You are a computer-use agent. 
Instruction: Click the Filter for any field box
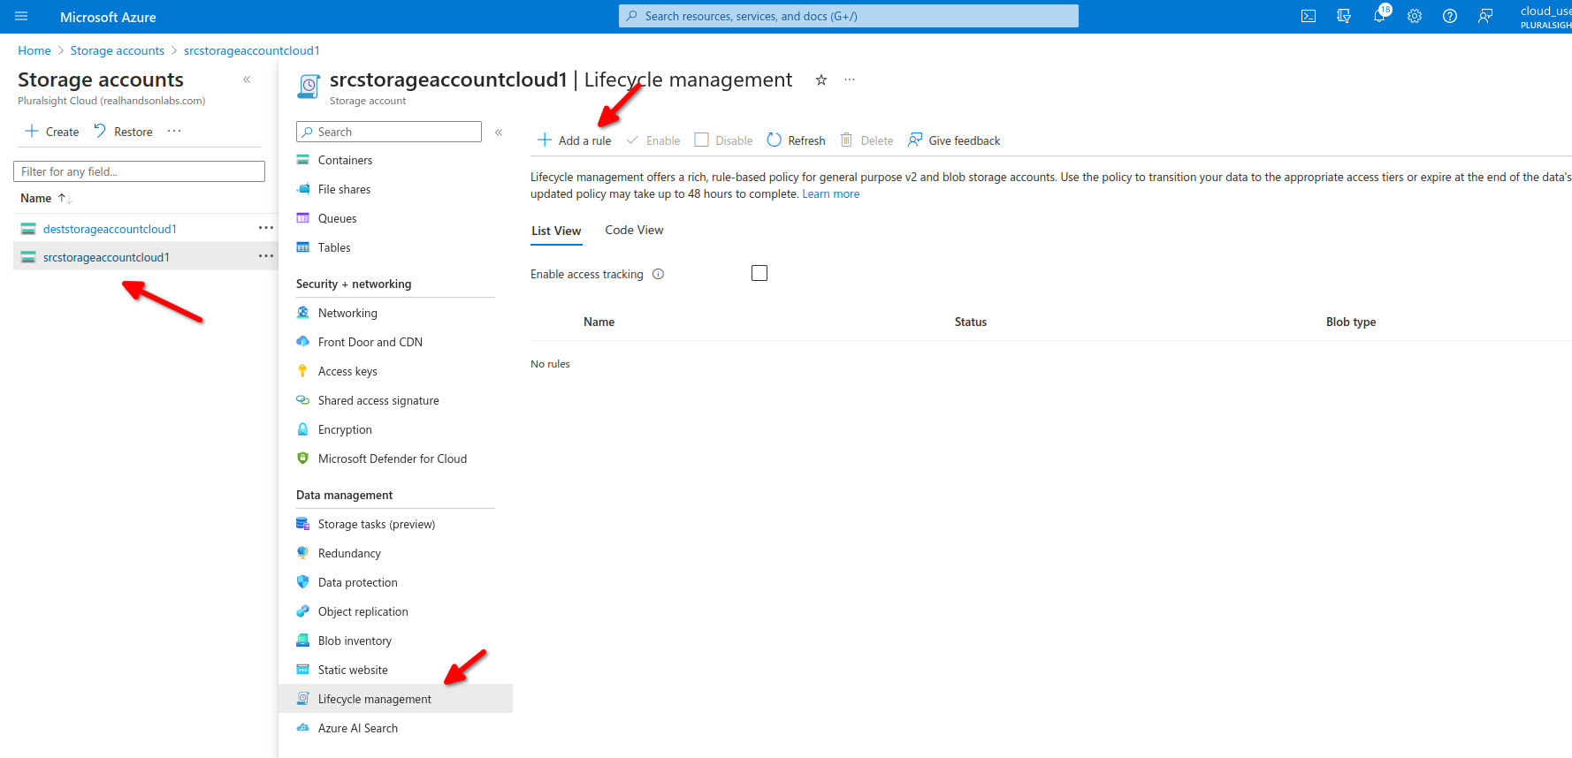point(139,171)
